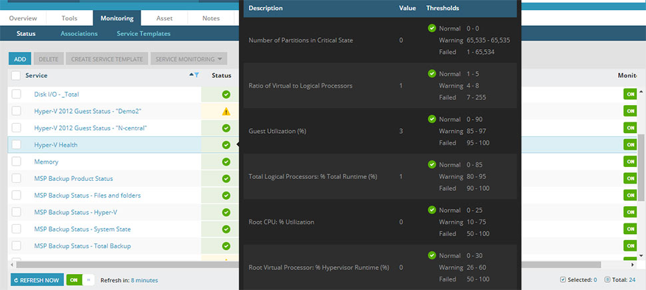646x290 pixels.
Task: Click warning icon for Hyper-V 2012 Guest Status "Demo2"
Action: coord(226,112)
